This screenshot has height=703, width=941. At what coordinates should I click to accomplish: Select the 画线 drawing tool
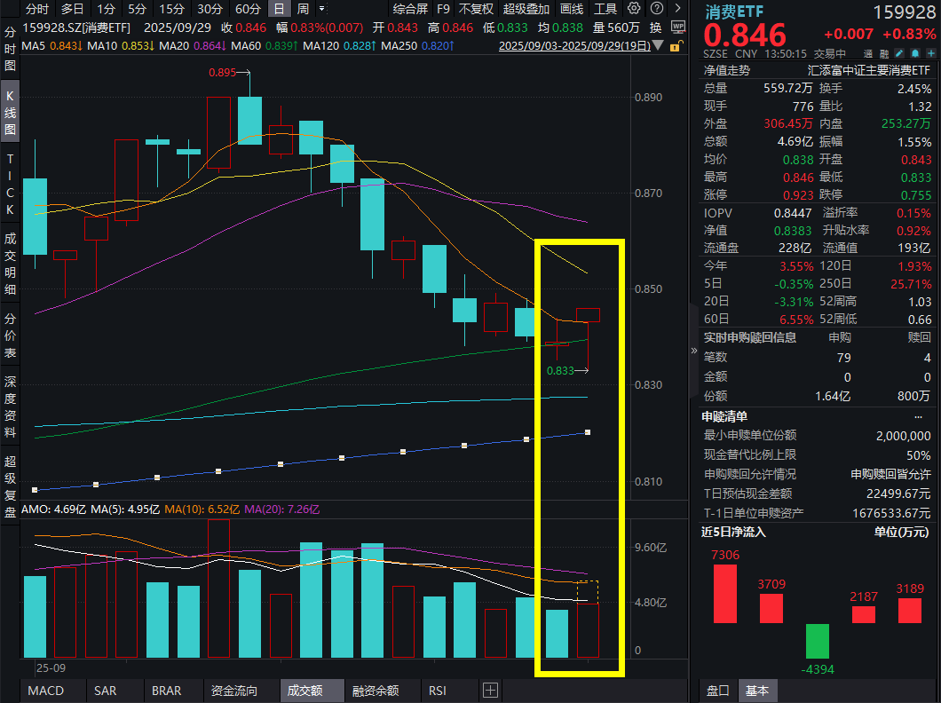(x=573, y=10)
